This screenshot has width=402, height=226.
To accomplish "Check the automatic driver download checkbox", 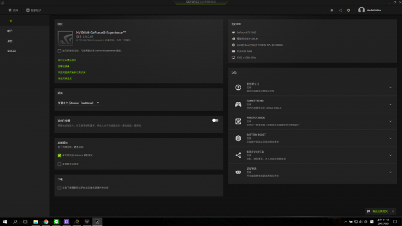I will [x=60, y=188].
